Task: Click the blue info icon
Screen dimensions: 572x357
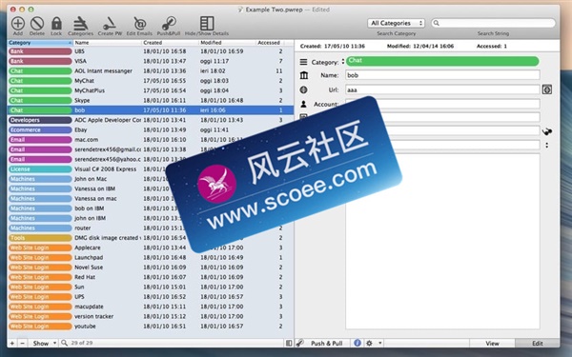Action: [357, 343]
